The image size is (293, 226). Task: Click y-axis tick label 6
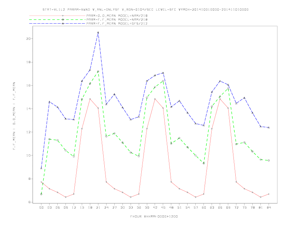29,202
